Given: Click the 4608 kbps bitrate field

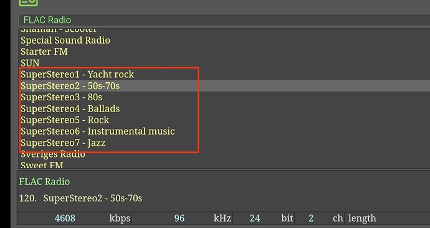Looking at the screenshot, I should [x=75, y=218].
